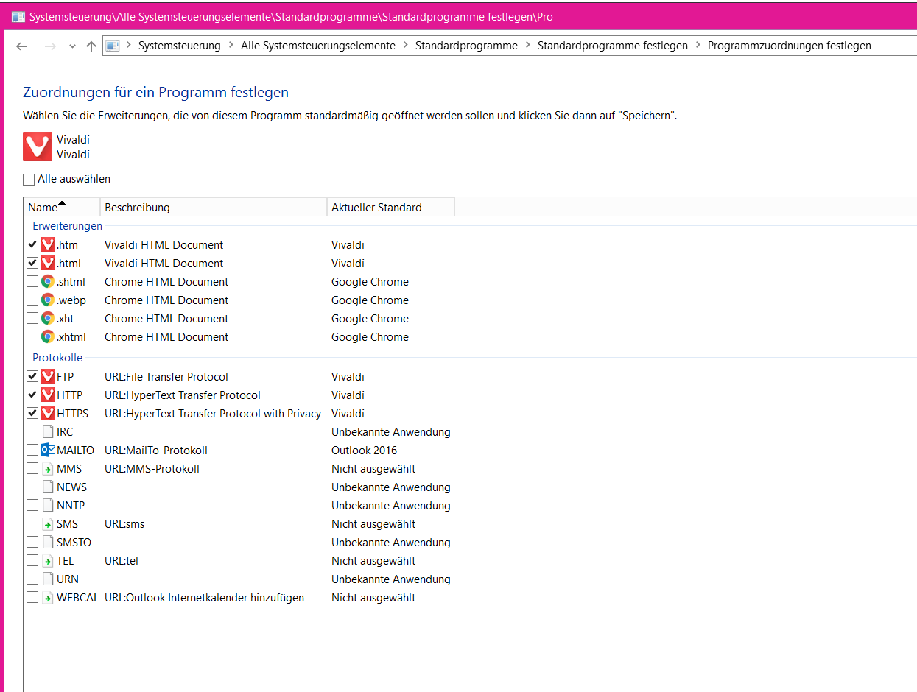Image resolution: width=917 pixels, height=692 pixels.
Task: Click the window icon in the title bar
Action: click(18, 16)
